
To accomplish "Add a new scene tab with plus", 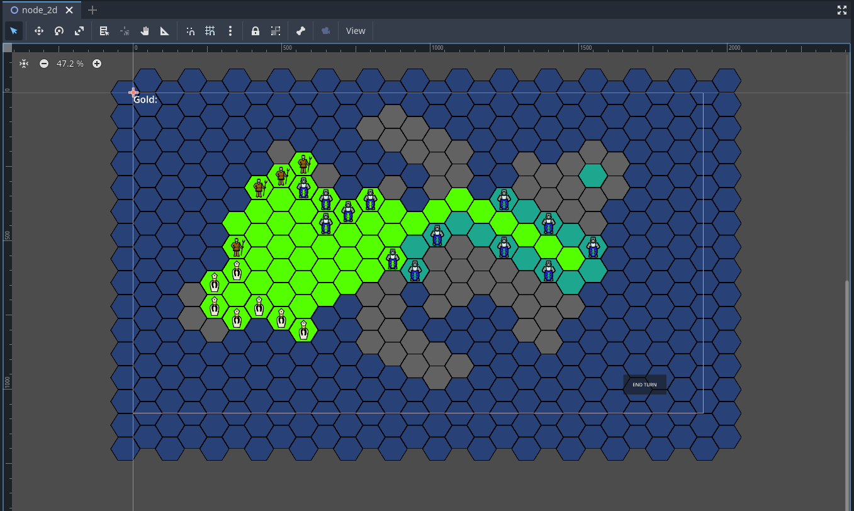I will click(x=93, y=10).
